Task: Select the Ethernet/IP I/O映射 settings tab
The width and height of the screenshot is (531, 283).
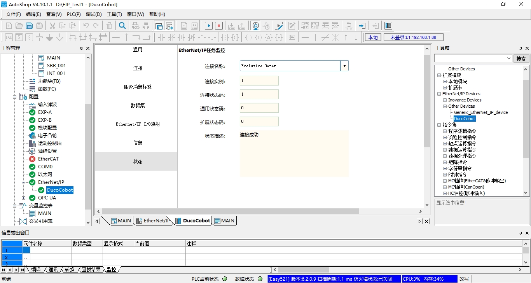Action: pyautogui.click(x=138, y=124)
